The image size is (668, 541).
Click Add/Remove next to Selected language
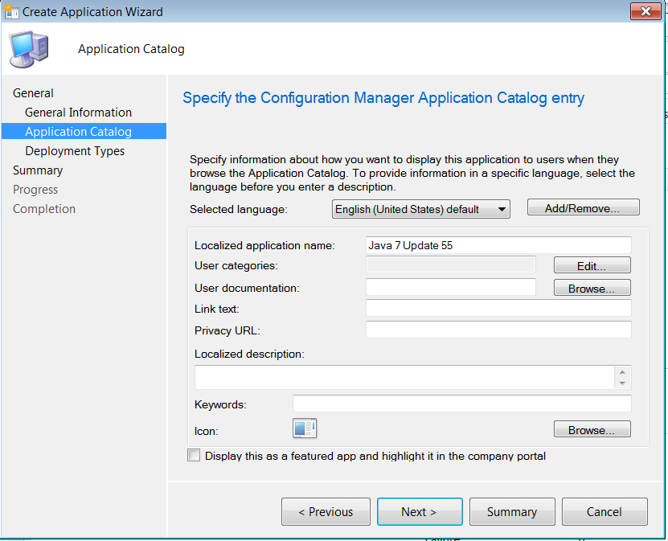click(583, 207)
